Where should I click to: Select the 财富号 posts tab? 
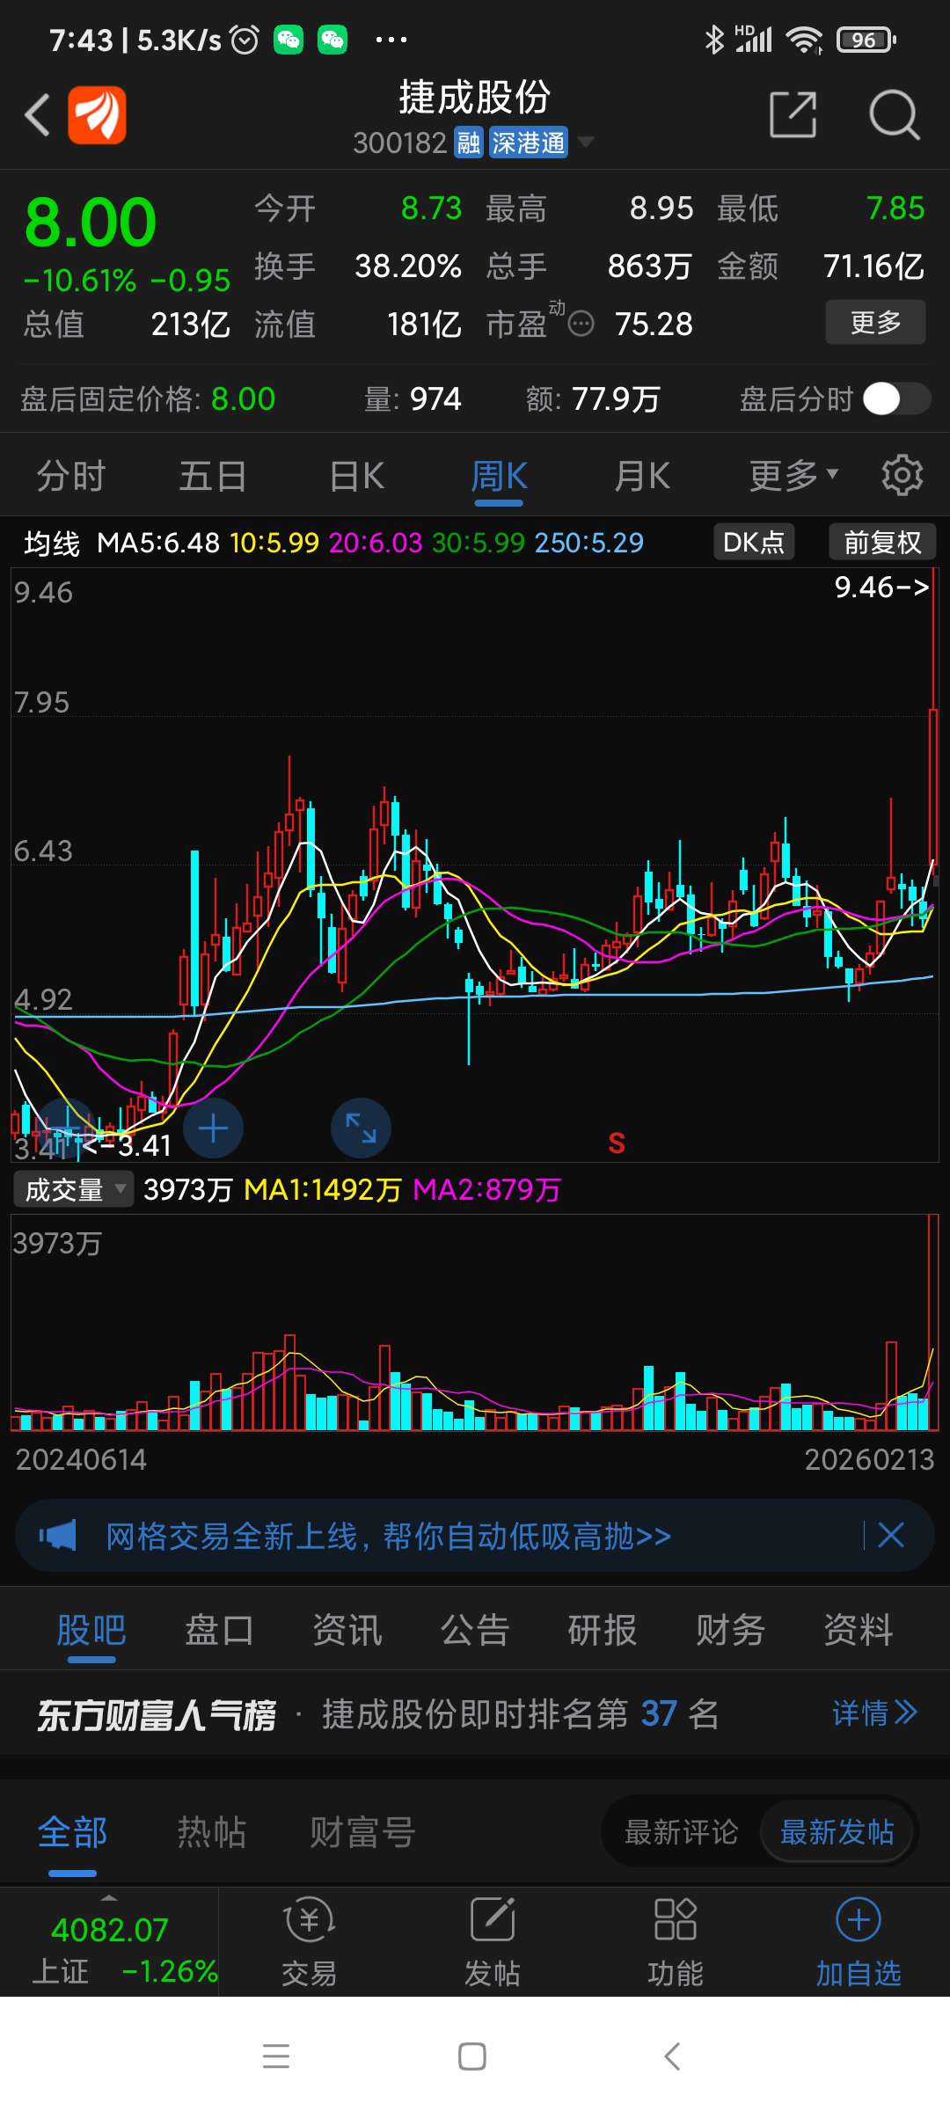[362, 1832]
